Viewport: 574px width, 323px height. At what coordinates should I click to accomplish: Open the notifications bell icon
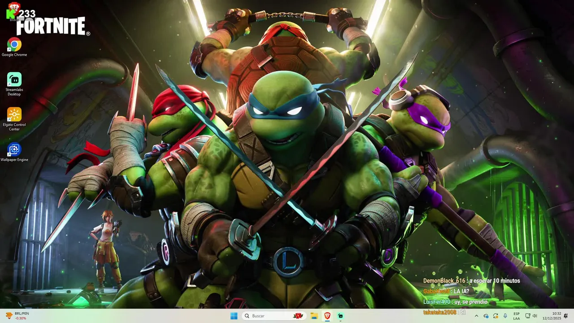tap(566, 316)
